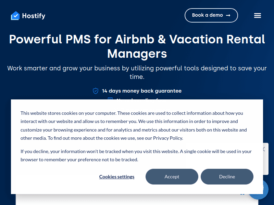
Task: Click the Hostify wordmark text
Action: point(34,16)
